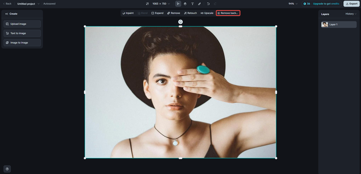Export the project

(x=351, y=4)
